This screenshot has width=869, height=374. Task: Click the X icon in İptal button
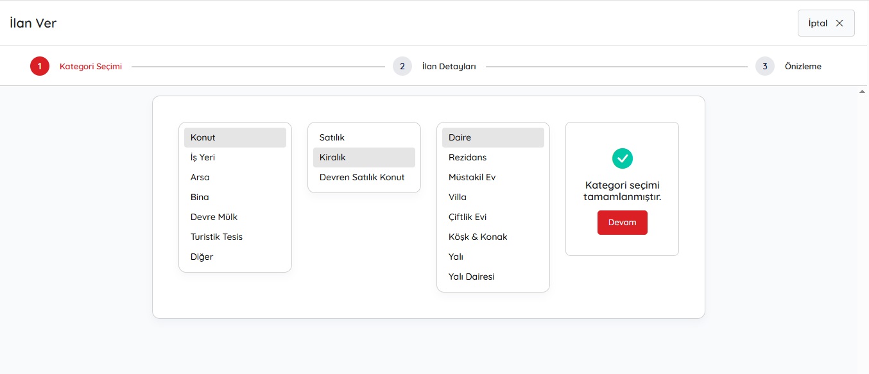(x=839, y=23)
